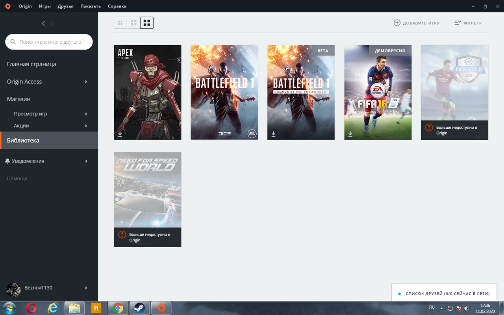Click download icon on Apex Legends tile

click(120, 134)
